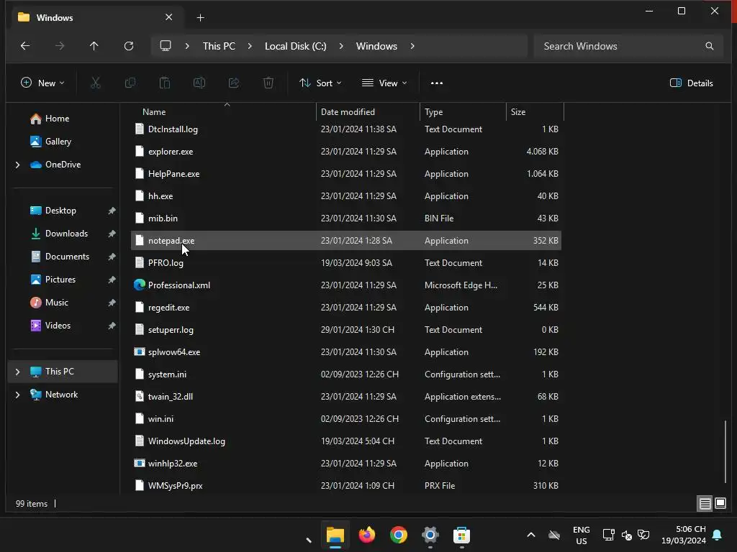Click the winhlp32.exe file icon

[139, 464]
